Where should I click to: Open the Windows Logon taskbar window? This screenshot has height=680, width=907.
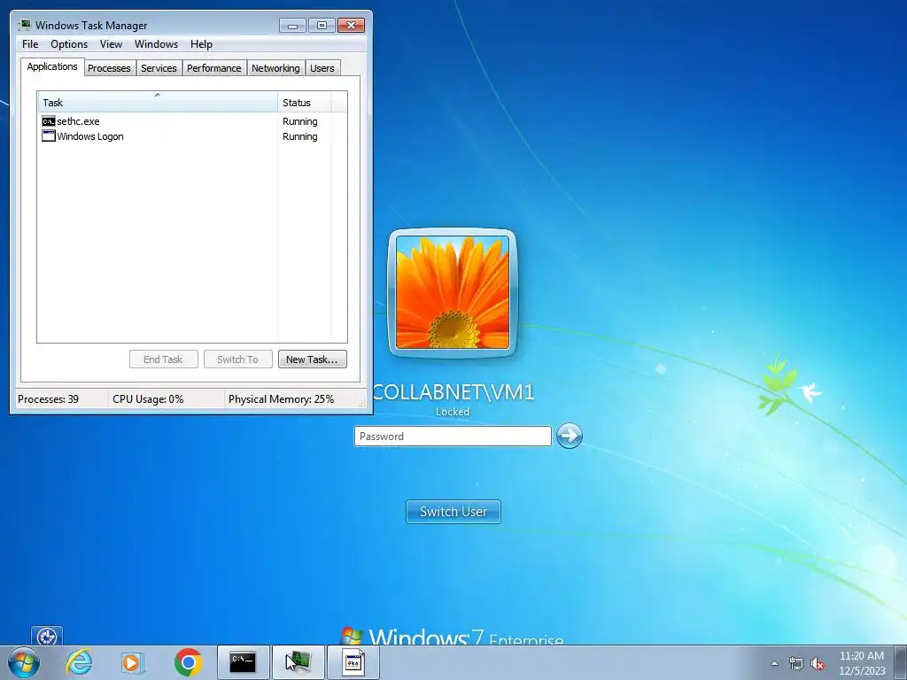(353, 662)
